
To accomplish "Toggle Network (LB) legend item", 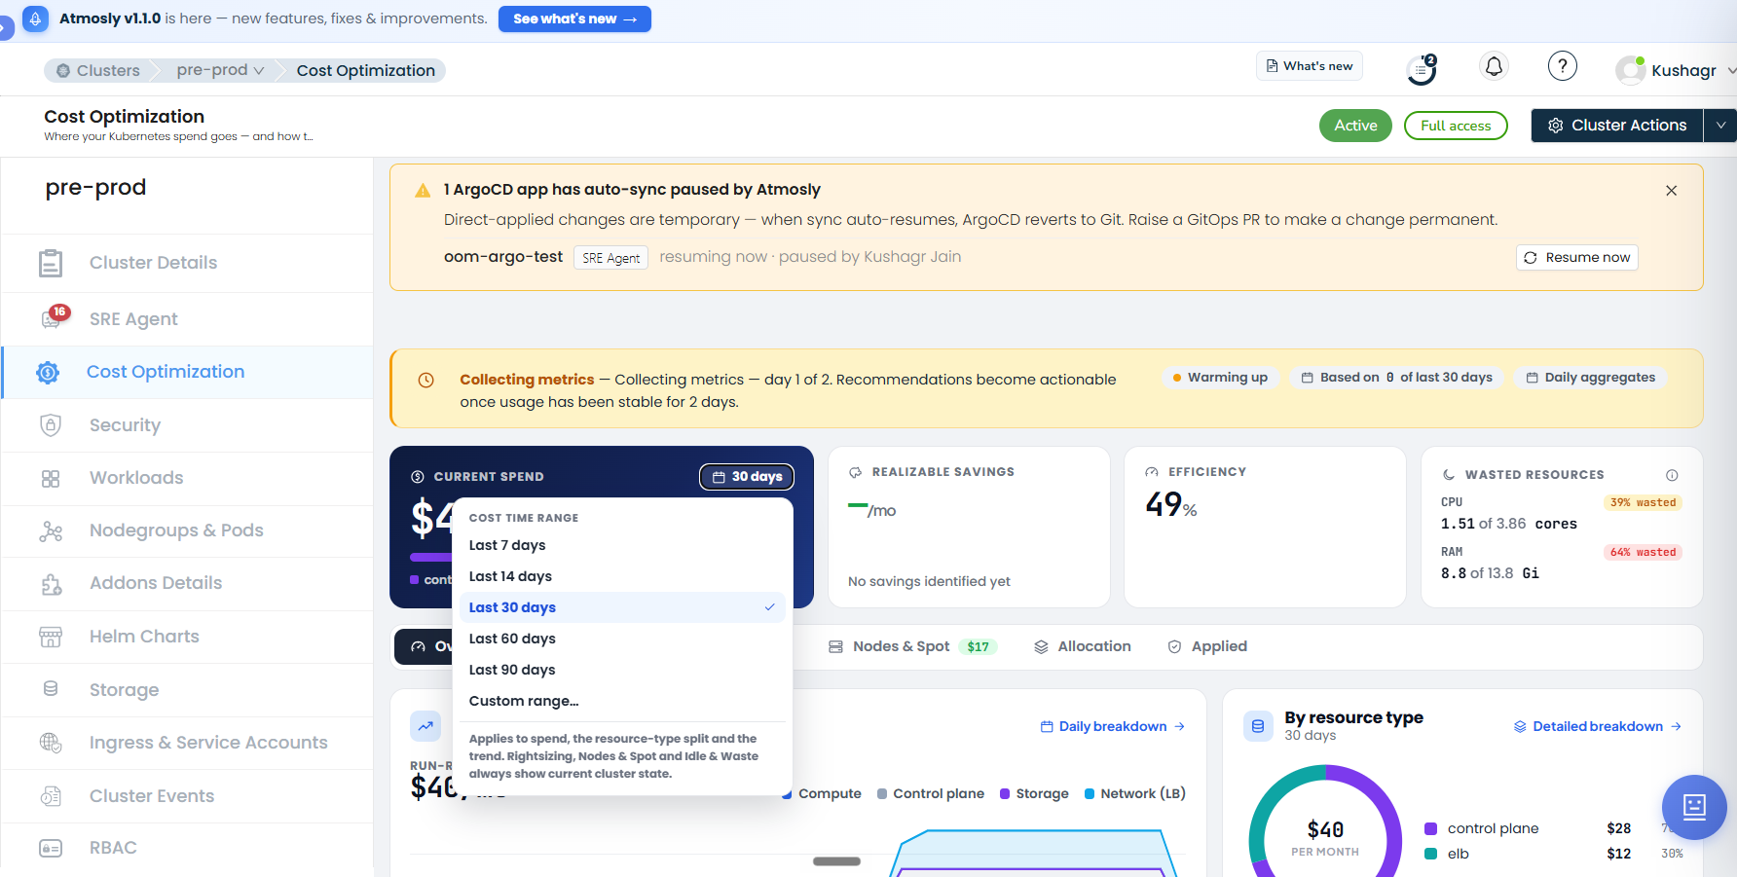I will click(x=1135, y=793).
